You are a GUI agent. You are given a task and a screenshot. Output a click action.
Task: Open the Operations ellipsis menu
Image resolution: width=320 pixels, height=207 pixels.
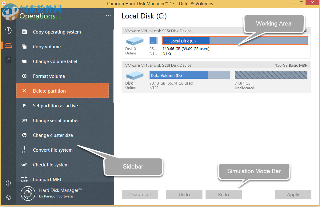point(108,15)
